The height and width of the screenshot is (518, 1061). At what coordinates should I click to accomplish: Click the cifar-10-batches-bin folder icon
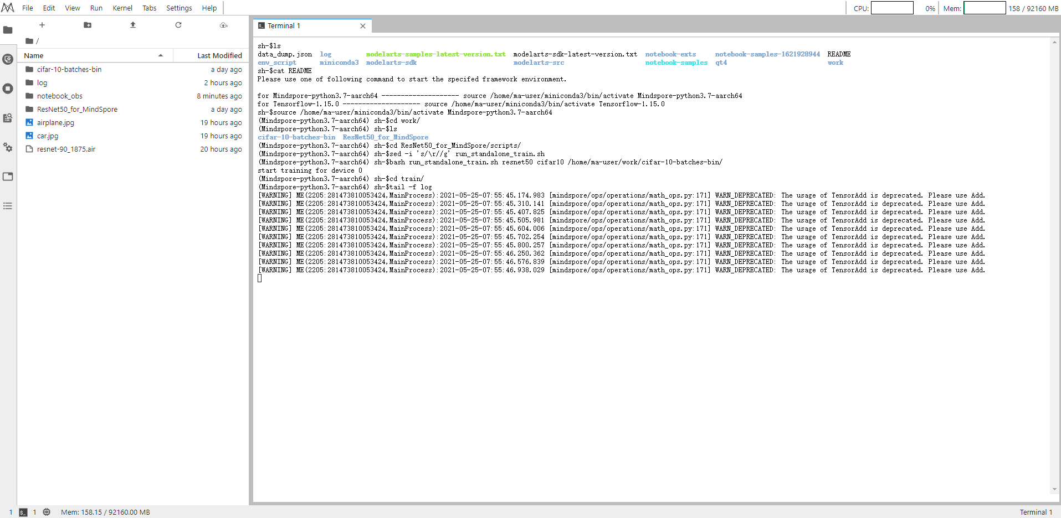click(x=29, y=69)
